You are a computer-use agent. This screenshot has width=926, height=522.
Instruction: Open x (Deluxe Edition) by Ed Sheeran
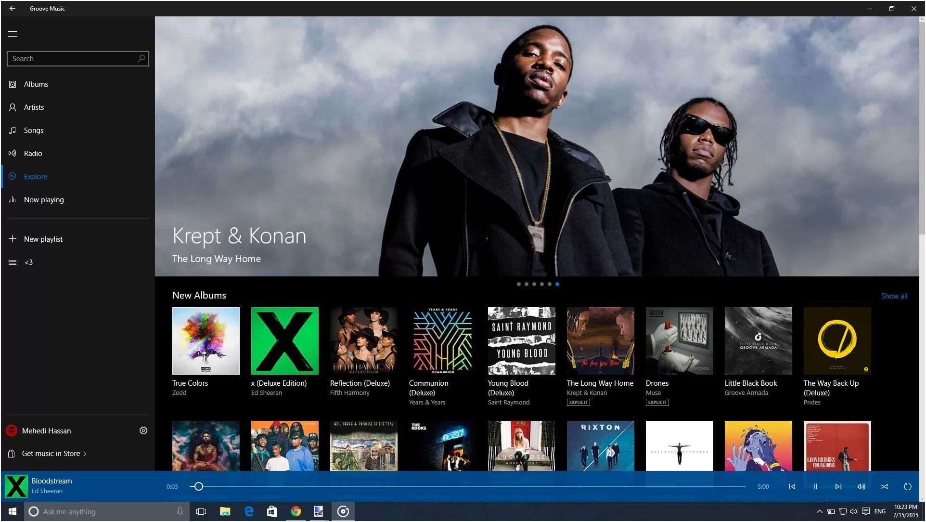point(284,341)
